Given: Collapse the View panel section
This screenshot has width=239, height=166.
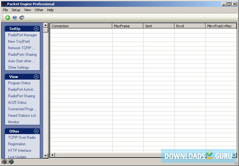Looking at the screenshot, I should pyautogui.click(x=36, y=76).
